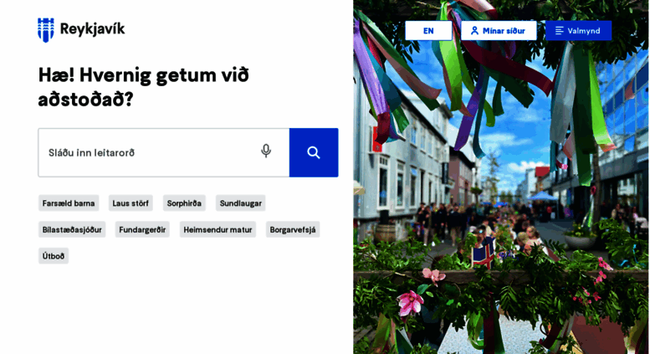650x354 pixels.
Task: Activate voice search microphone icon
Action: point(266,151)
